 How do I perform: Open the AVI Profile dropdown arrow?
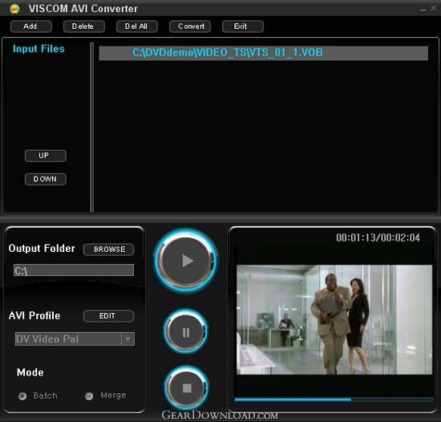pos(128,339)
